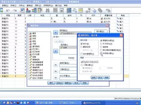Click the Undo arrow in the toolbar

pyautogui.click(x=8, y=10)
